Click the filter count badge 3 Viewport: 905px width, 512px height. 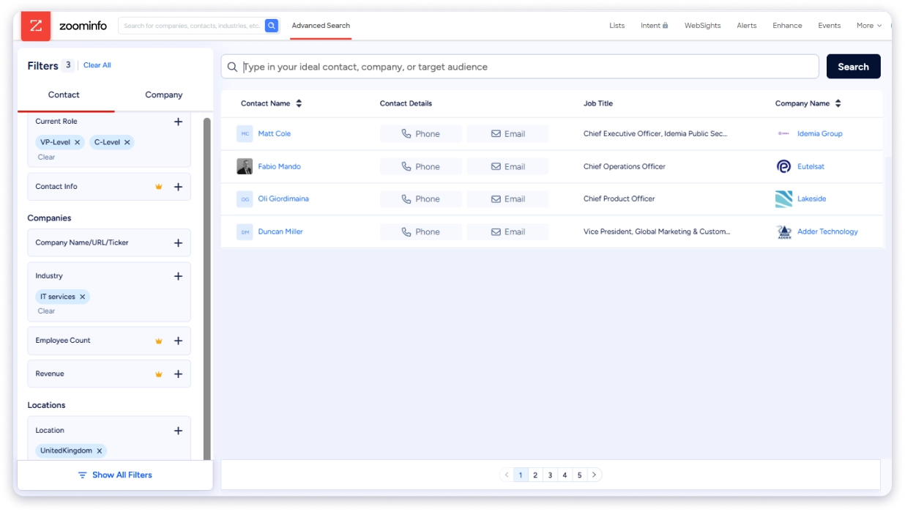coord(68,65)
